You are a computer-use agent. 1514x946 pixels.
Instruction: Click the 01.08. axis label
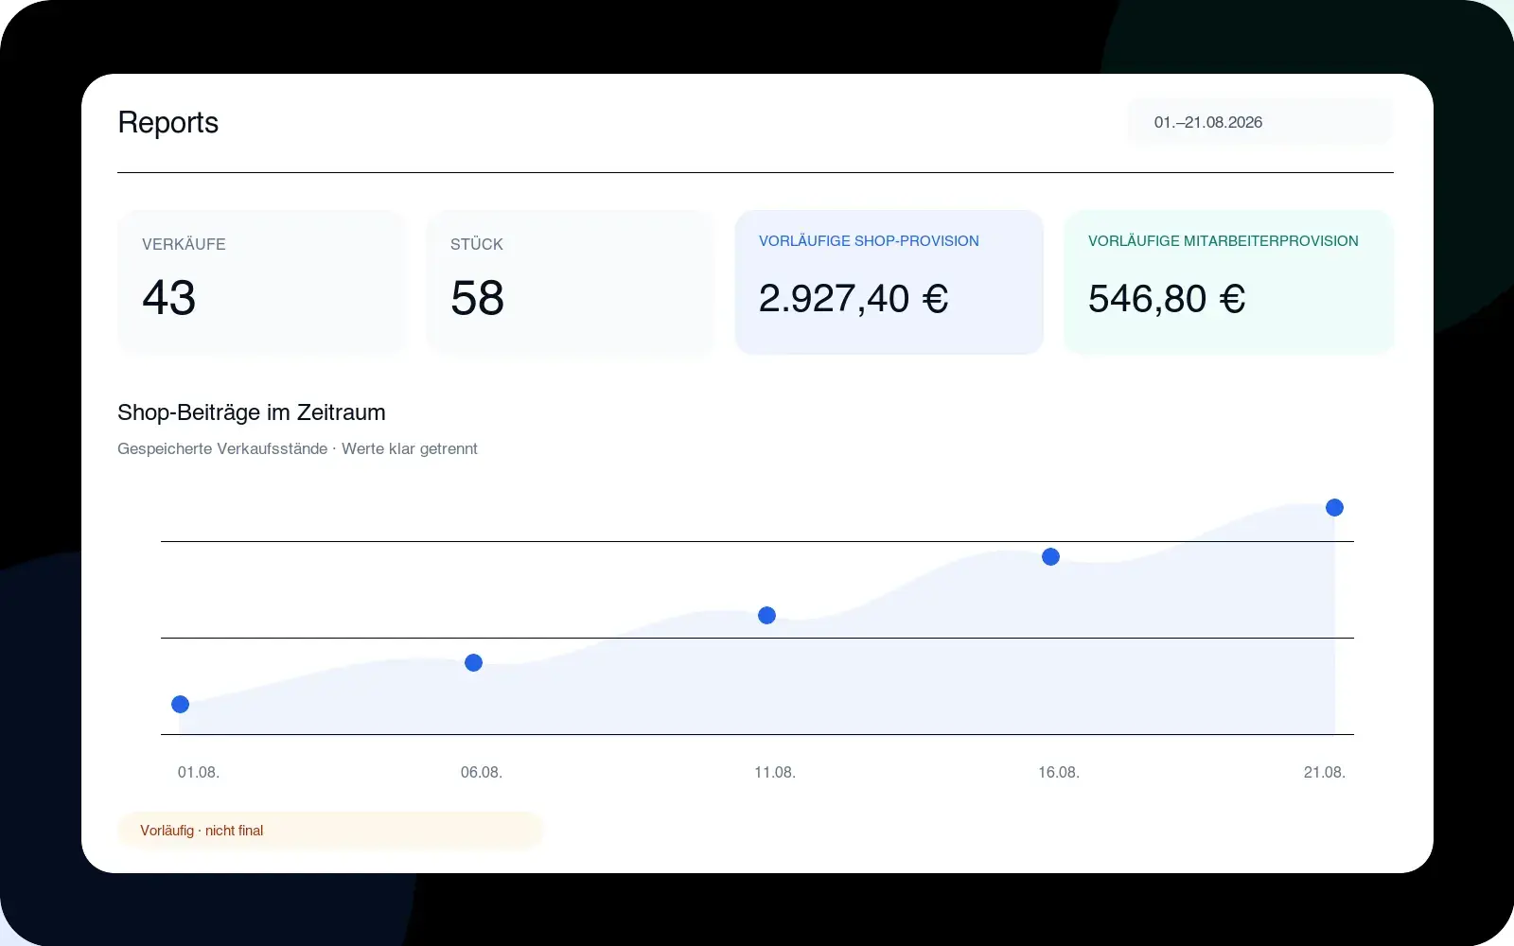[199, 772]
